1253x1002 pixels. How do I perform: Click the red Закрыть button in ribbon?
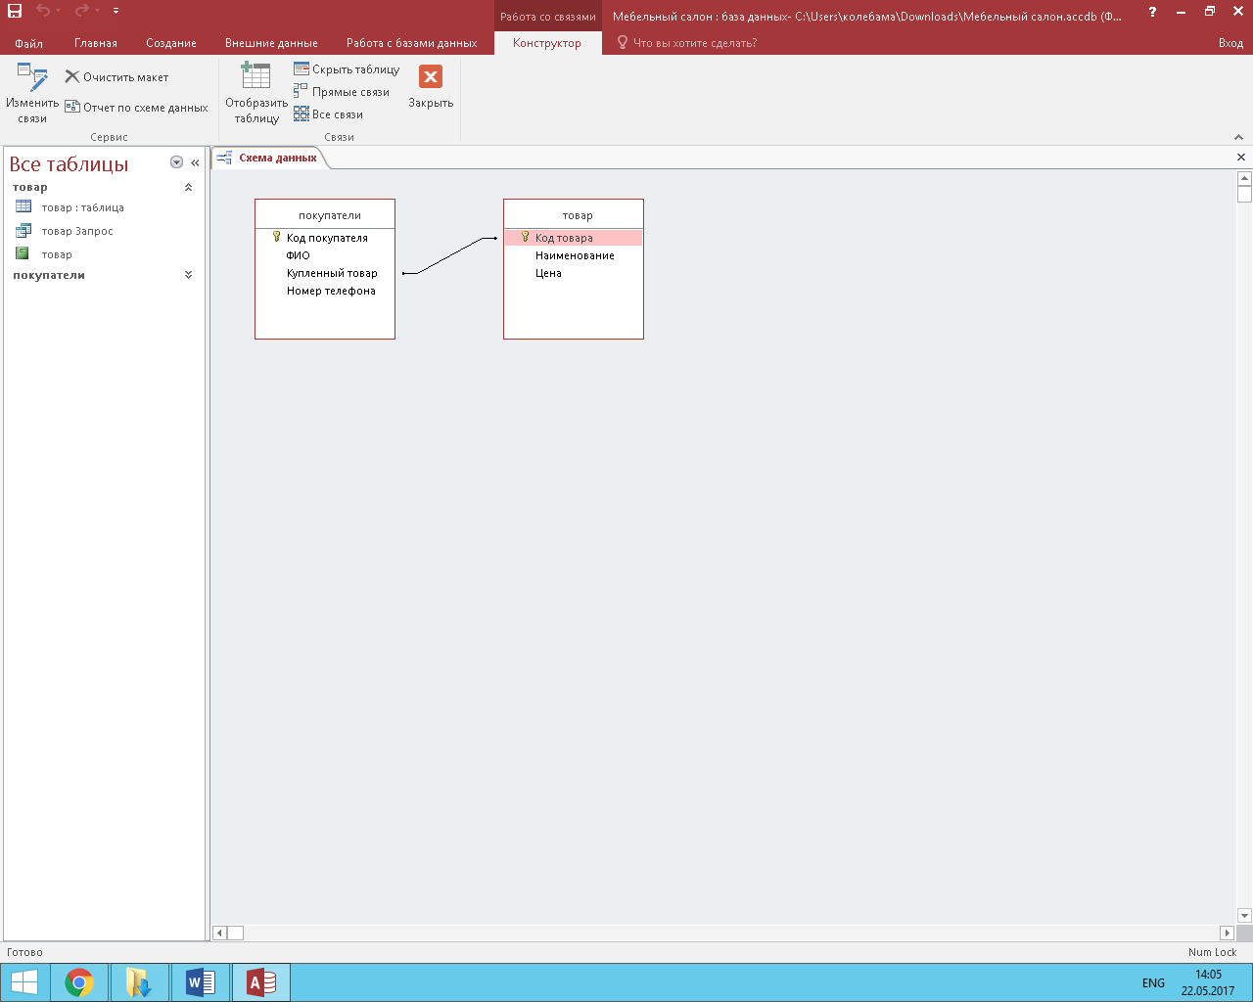(x=431, y=86)
